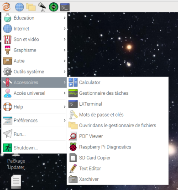Screen dimensions: 178x190
Task: Expand the Éducation submenu arrow
Action: pos(65,18)
